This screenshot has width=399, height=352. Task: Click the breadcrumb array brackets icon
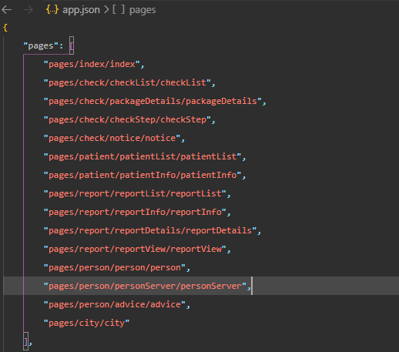(119, 10)
